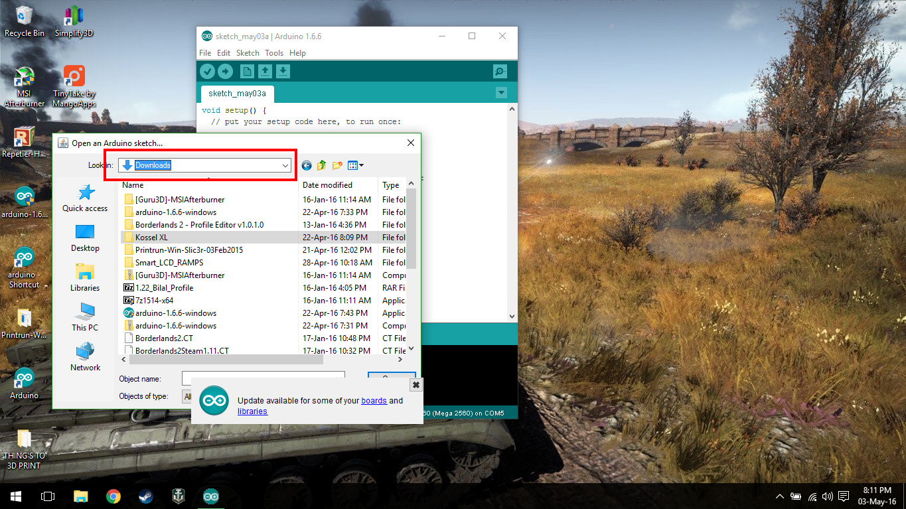Click the Windows Start button
Image resolution: width=906 pixels, height=509 pixels.
point(15,496)
